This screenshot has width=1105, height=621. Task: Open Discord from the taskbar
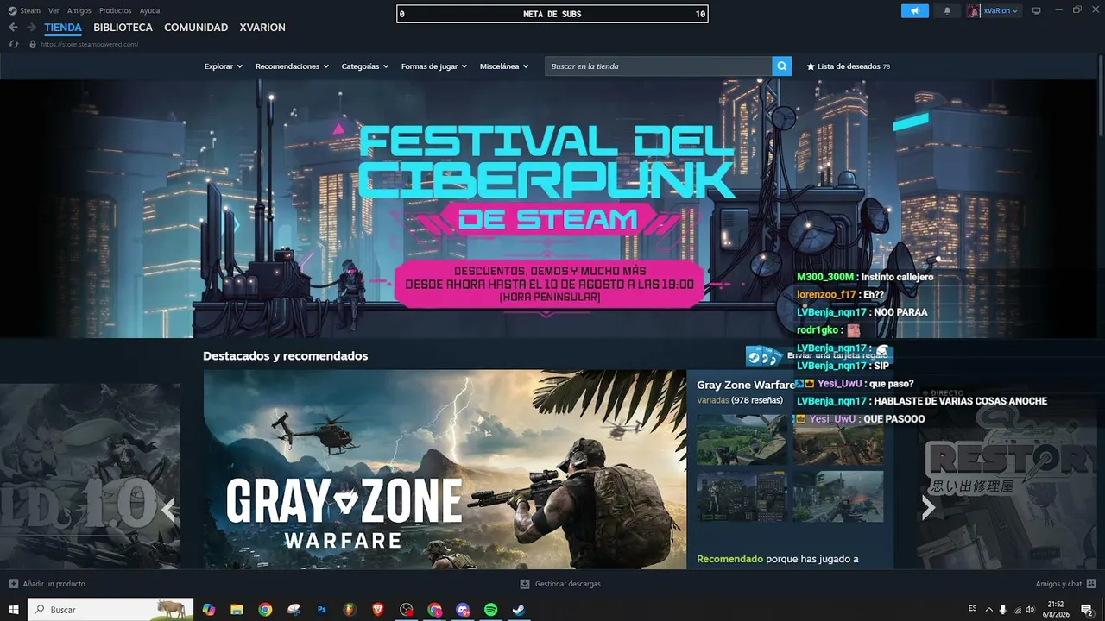pyautogui.click(x=463, y=610)
